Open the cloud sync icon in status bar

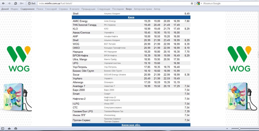tap(9, 129)
